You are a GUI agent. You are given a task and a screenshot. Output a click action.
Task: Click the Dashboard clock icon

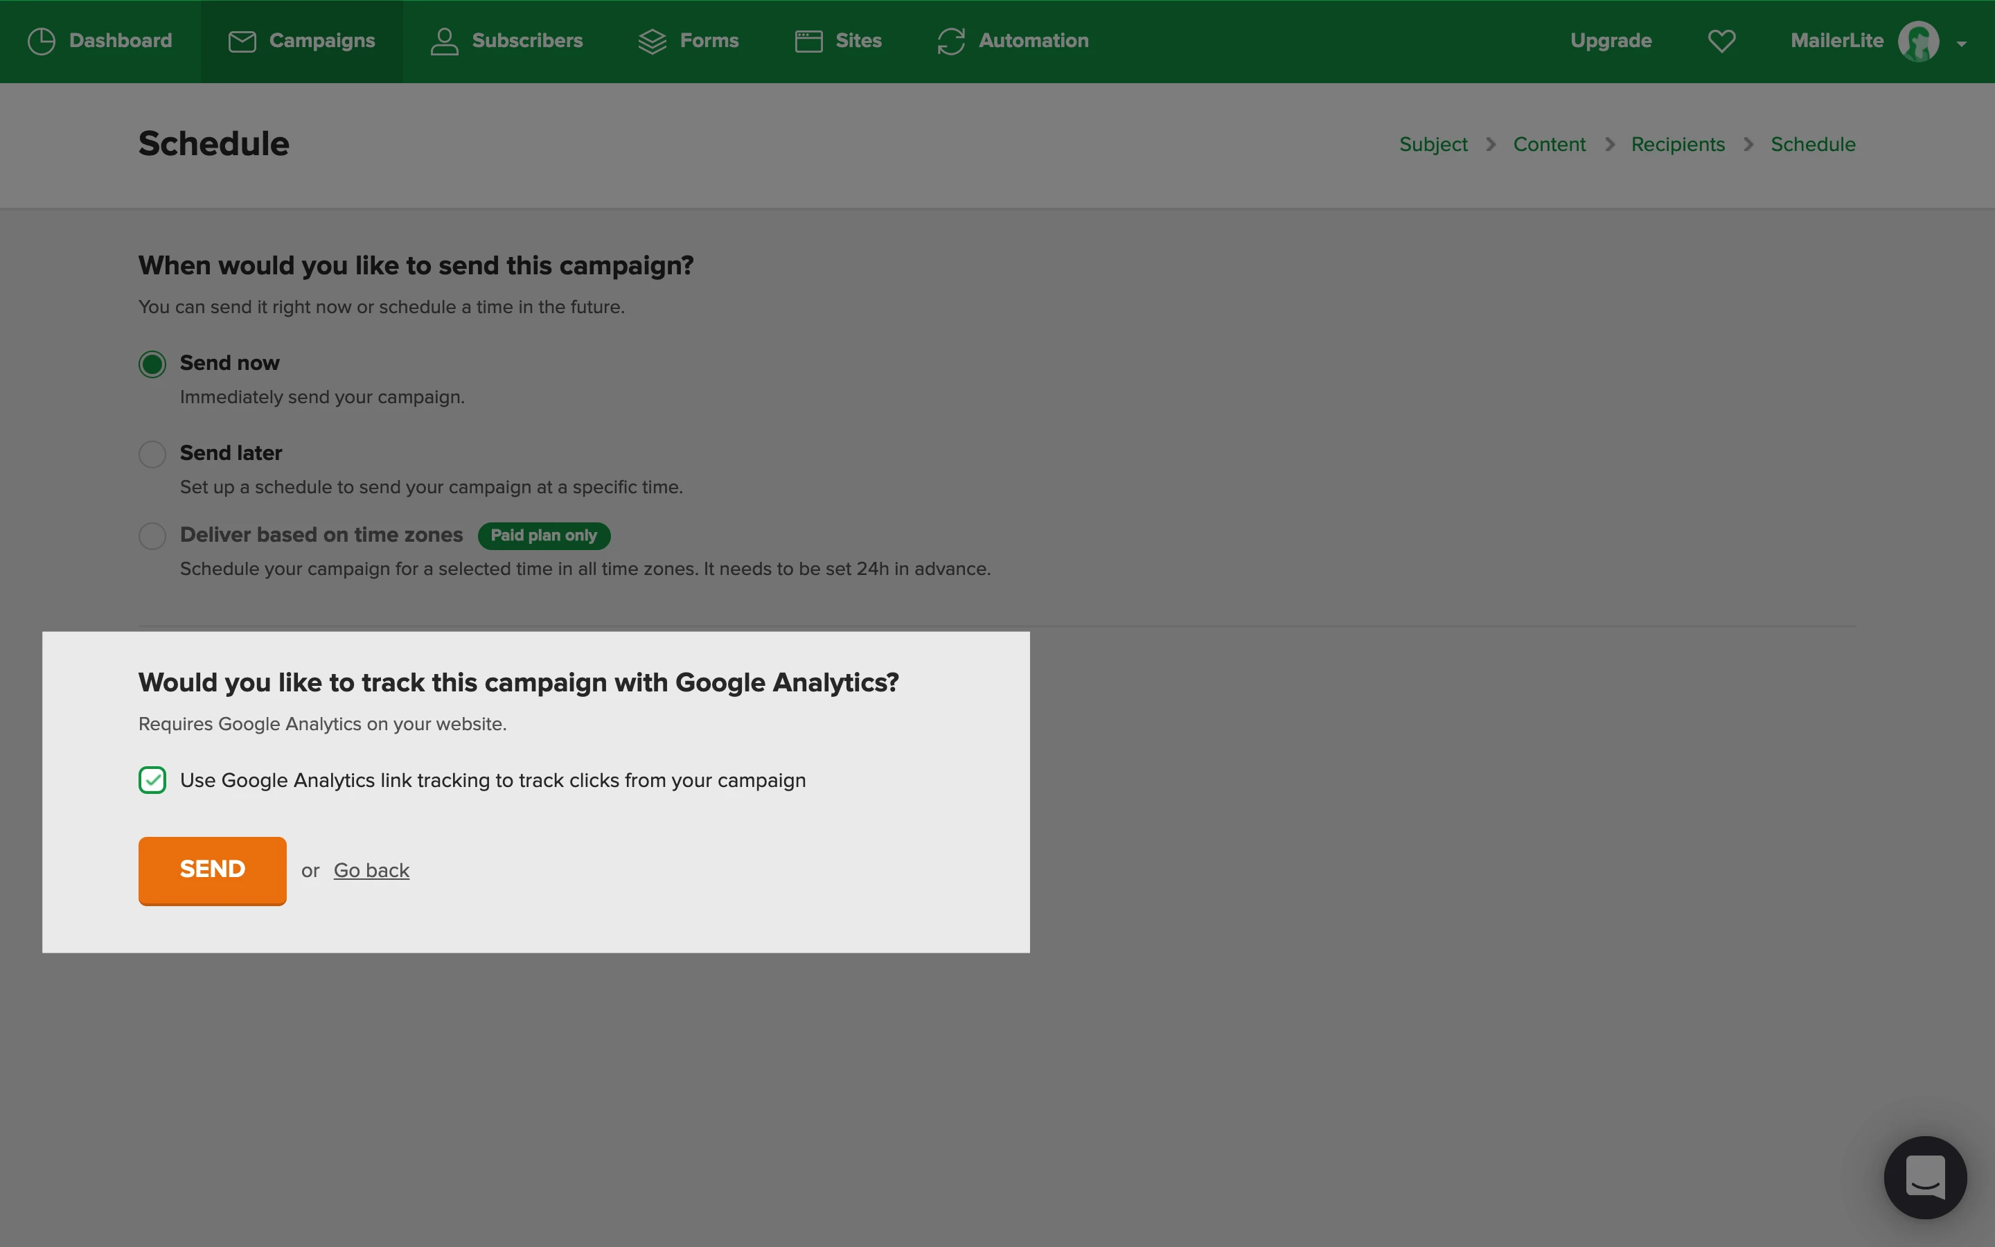(42, 42)
